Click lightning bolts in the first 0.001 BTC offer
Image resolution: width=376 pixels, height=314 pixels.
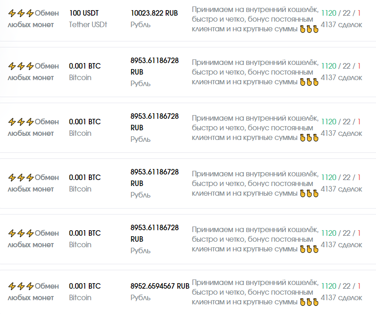(21, 66)
